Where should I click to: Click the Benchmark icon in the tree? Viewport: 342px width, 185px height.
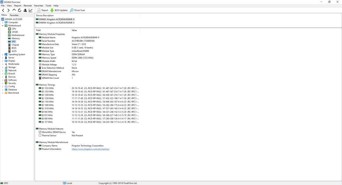coord(6,93)
